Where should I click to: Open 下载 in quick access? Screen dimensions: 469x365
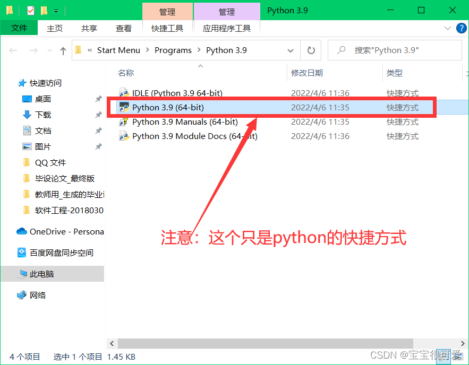coord(43,115)
